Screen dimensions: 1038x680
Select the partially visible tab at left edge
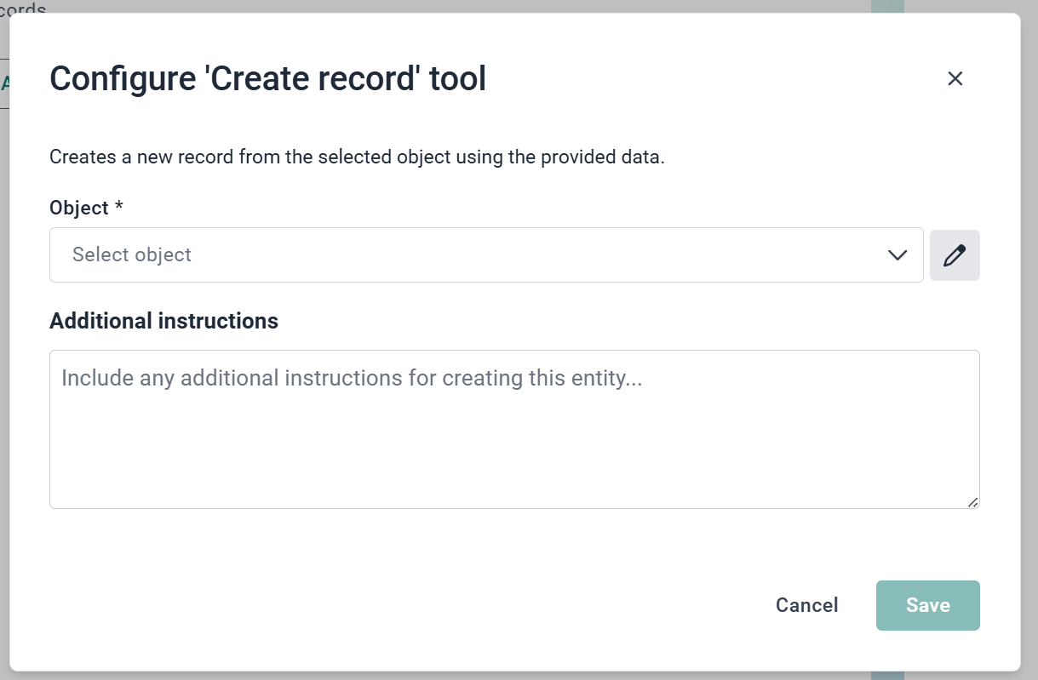[4, 83]
